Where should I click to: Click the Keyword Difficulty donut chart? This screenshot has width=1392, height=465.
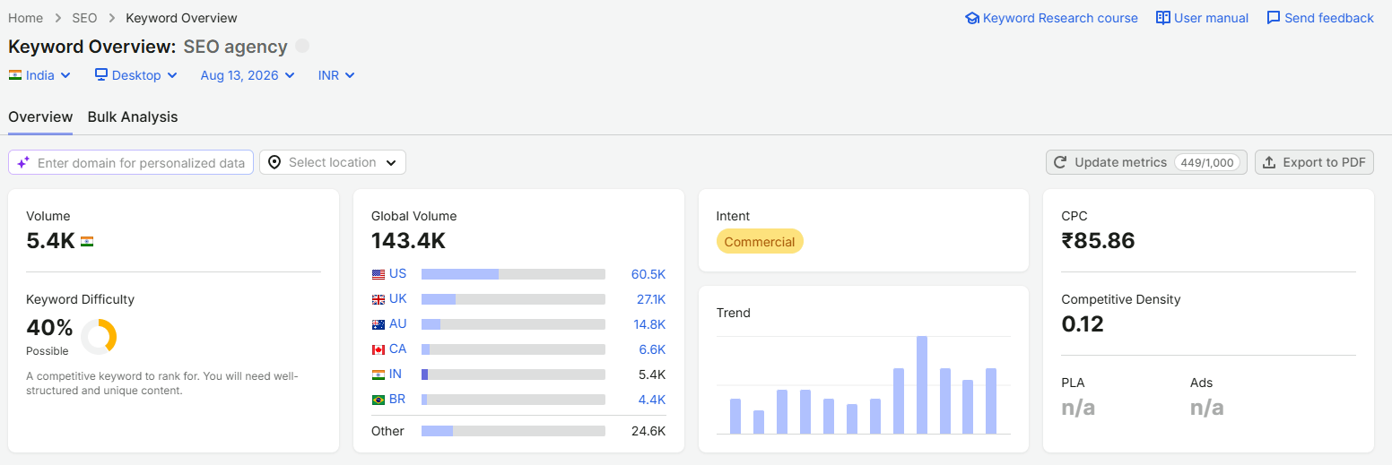click(99, 337)
